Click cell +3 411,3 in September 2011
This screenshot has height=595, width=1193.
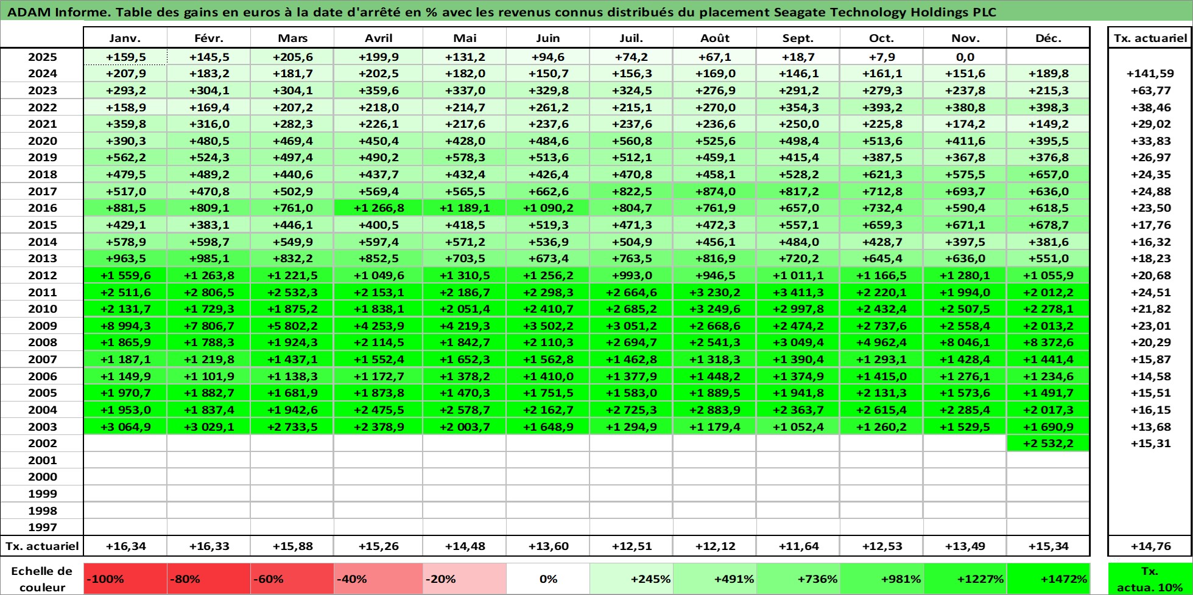[x=798, y=293]
